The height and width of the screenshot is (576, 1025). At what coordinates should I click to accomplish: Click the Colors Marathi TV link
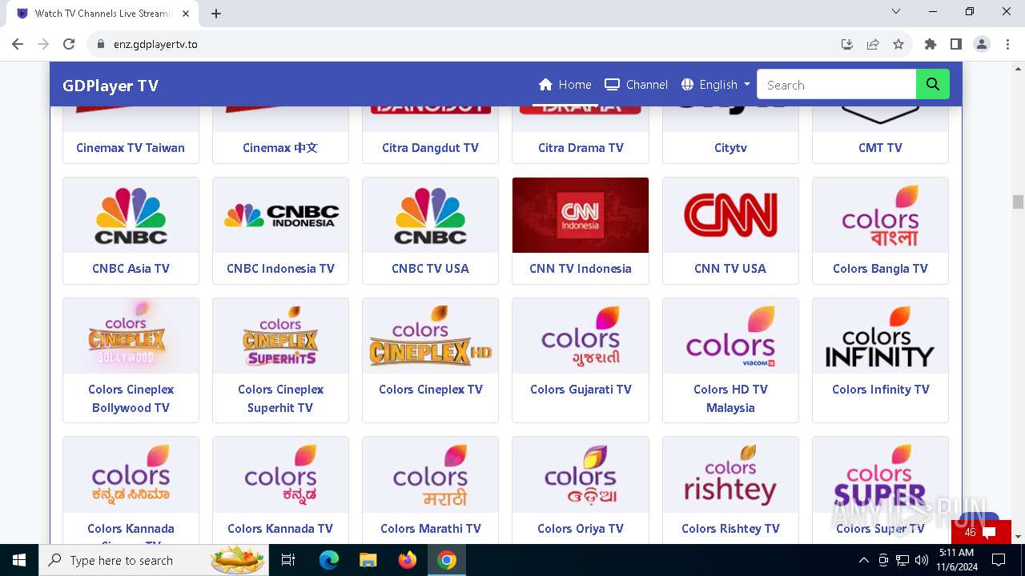430,528
